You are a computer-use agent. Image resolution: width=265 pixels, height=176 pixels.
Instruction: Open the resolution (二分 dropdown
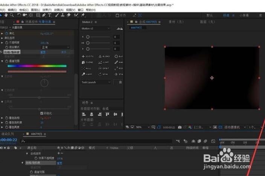(x=203, y=127)
